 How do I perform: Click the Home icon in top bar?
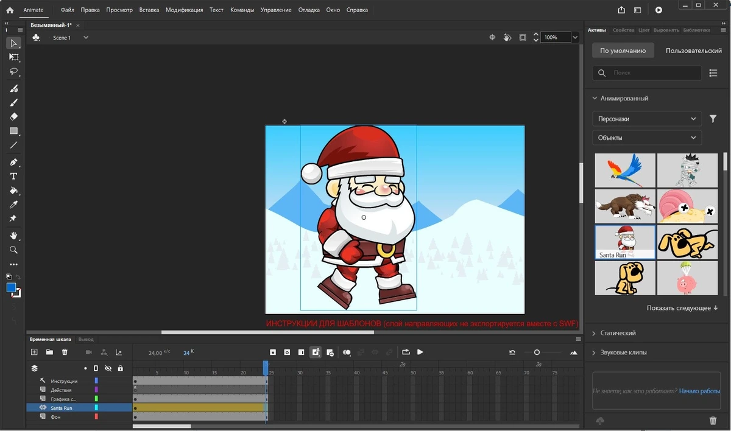point(10,10)
